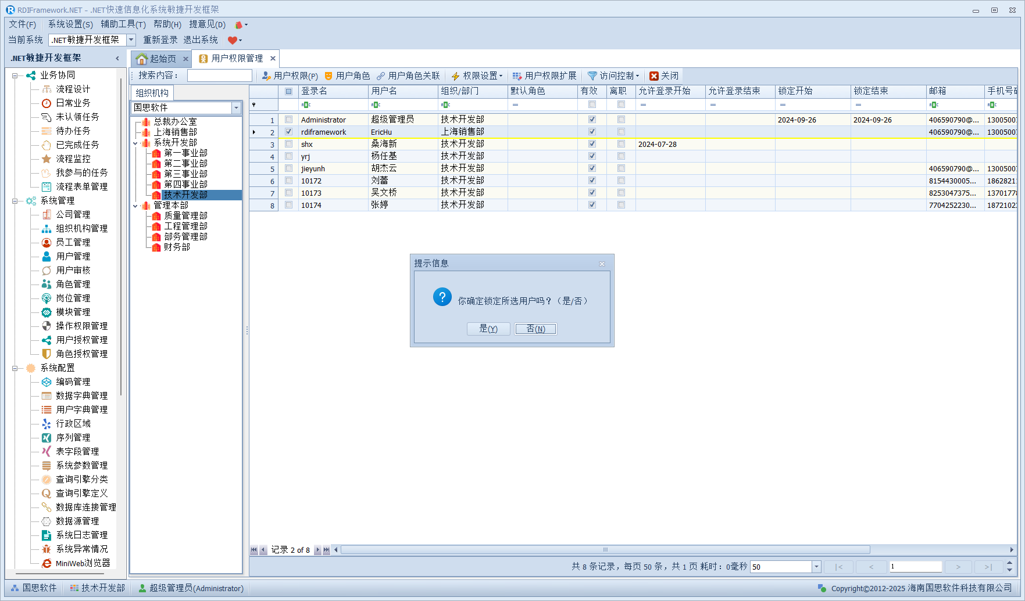Screen dimensions: 1025x601
Task: Open 用户权限扩展 in the toolbar
Action: (x=545, y=76)
